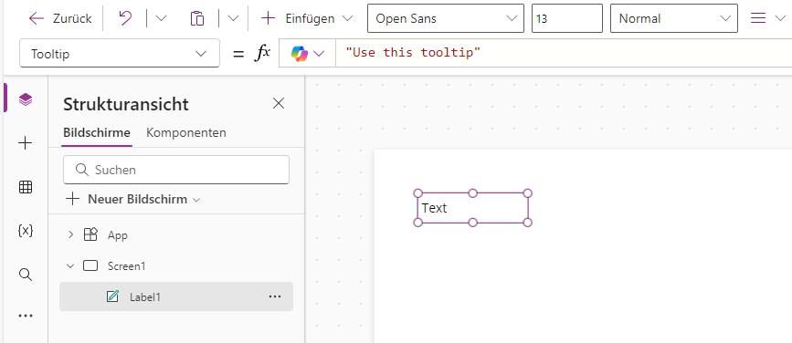Click the App icon in tree
This screenshot has width=792, height=343.
[90, 234]
